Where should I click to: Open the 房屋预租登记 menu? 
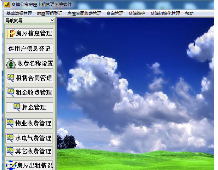click(x=50, y=13)
